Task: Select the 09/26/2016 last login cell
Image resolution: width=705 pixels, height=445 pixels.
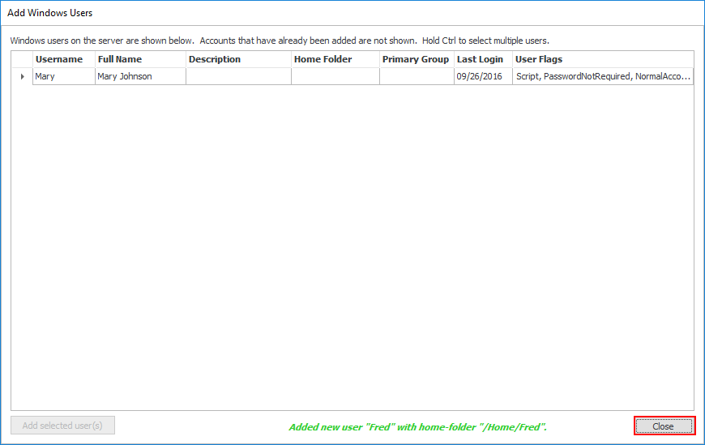Action: [482, 76]
